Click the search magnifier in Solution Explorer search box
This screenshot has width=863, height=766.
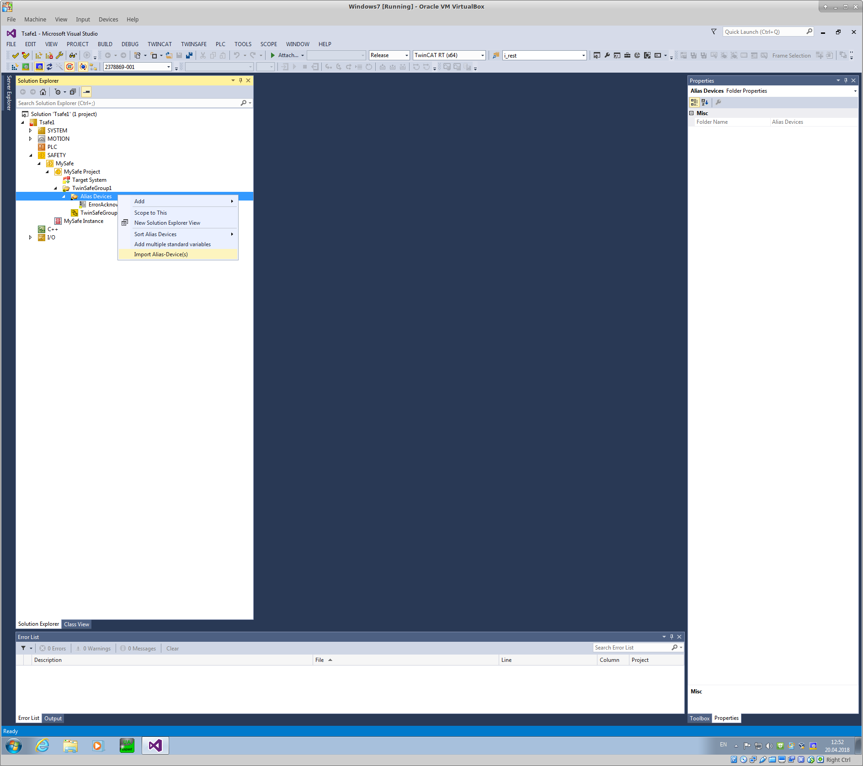click(244, 103)
